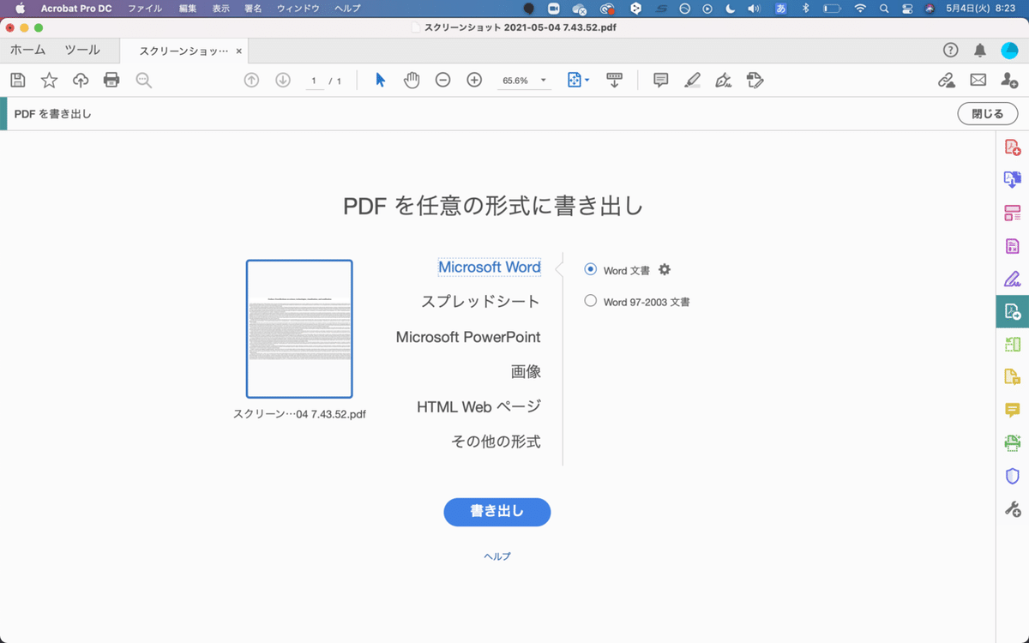Click the page number input field
Viewport: 1029px width, 643px height.
coord(313,81)
